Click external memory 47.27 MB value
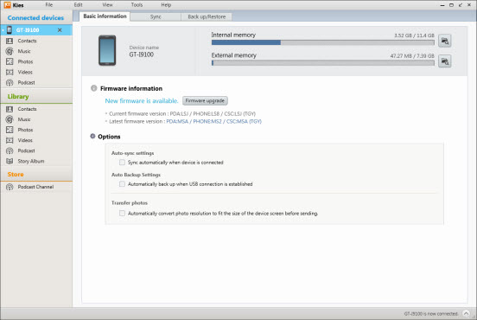Viewport: 477px width, 320px height. [x=412, y=56]
